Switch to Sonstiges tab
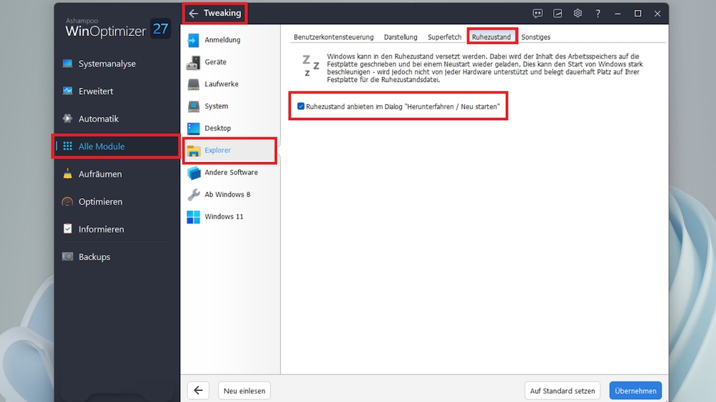The height and width of the screenshot is (402, 716). pos(536,37)
